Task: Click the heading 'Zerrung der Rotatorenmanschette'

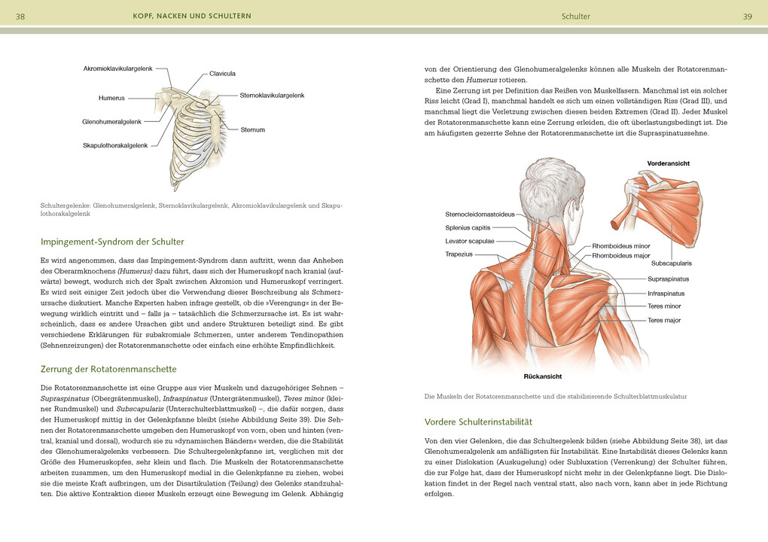Action: (108, 369)
